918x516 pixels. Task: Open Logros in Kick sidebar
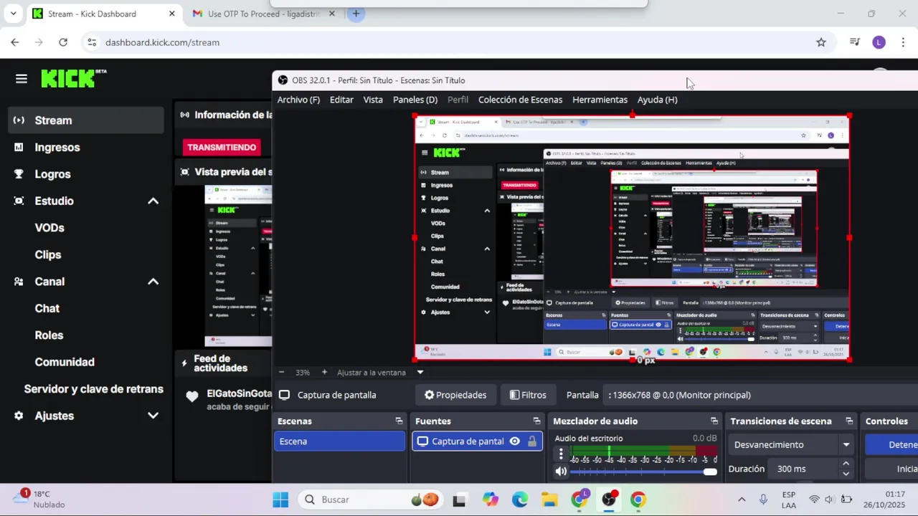(52, 174)
